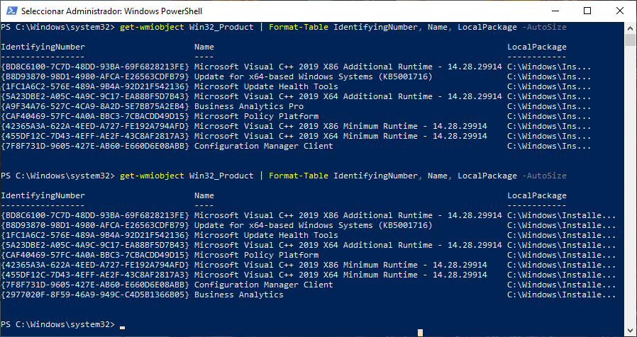Click 'Business Analytics' in the second table

[239, 295]
